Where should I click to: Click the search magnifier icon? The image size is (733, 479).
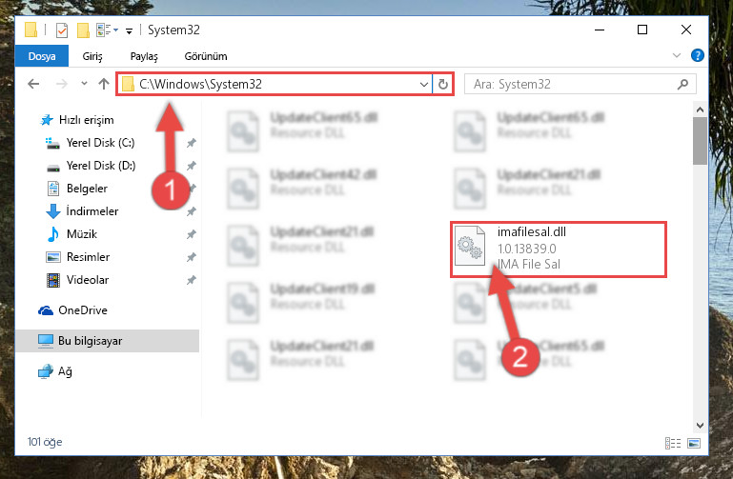pos(683,85)
